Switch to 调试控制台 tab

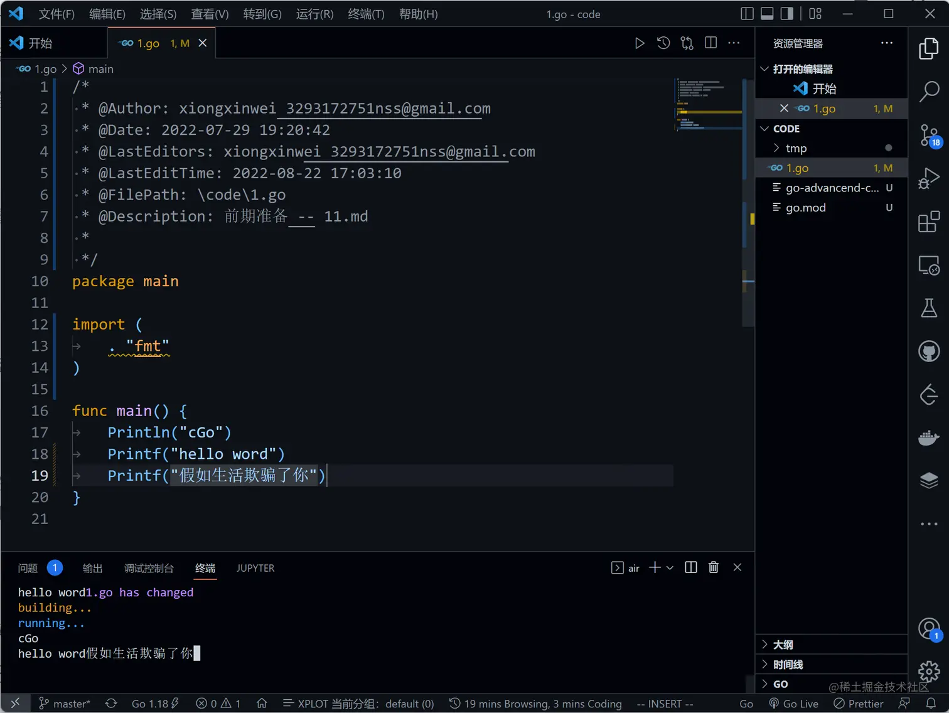(149, 568)
